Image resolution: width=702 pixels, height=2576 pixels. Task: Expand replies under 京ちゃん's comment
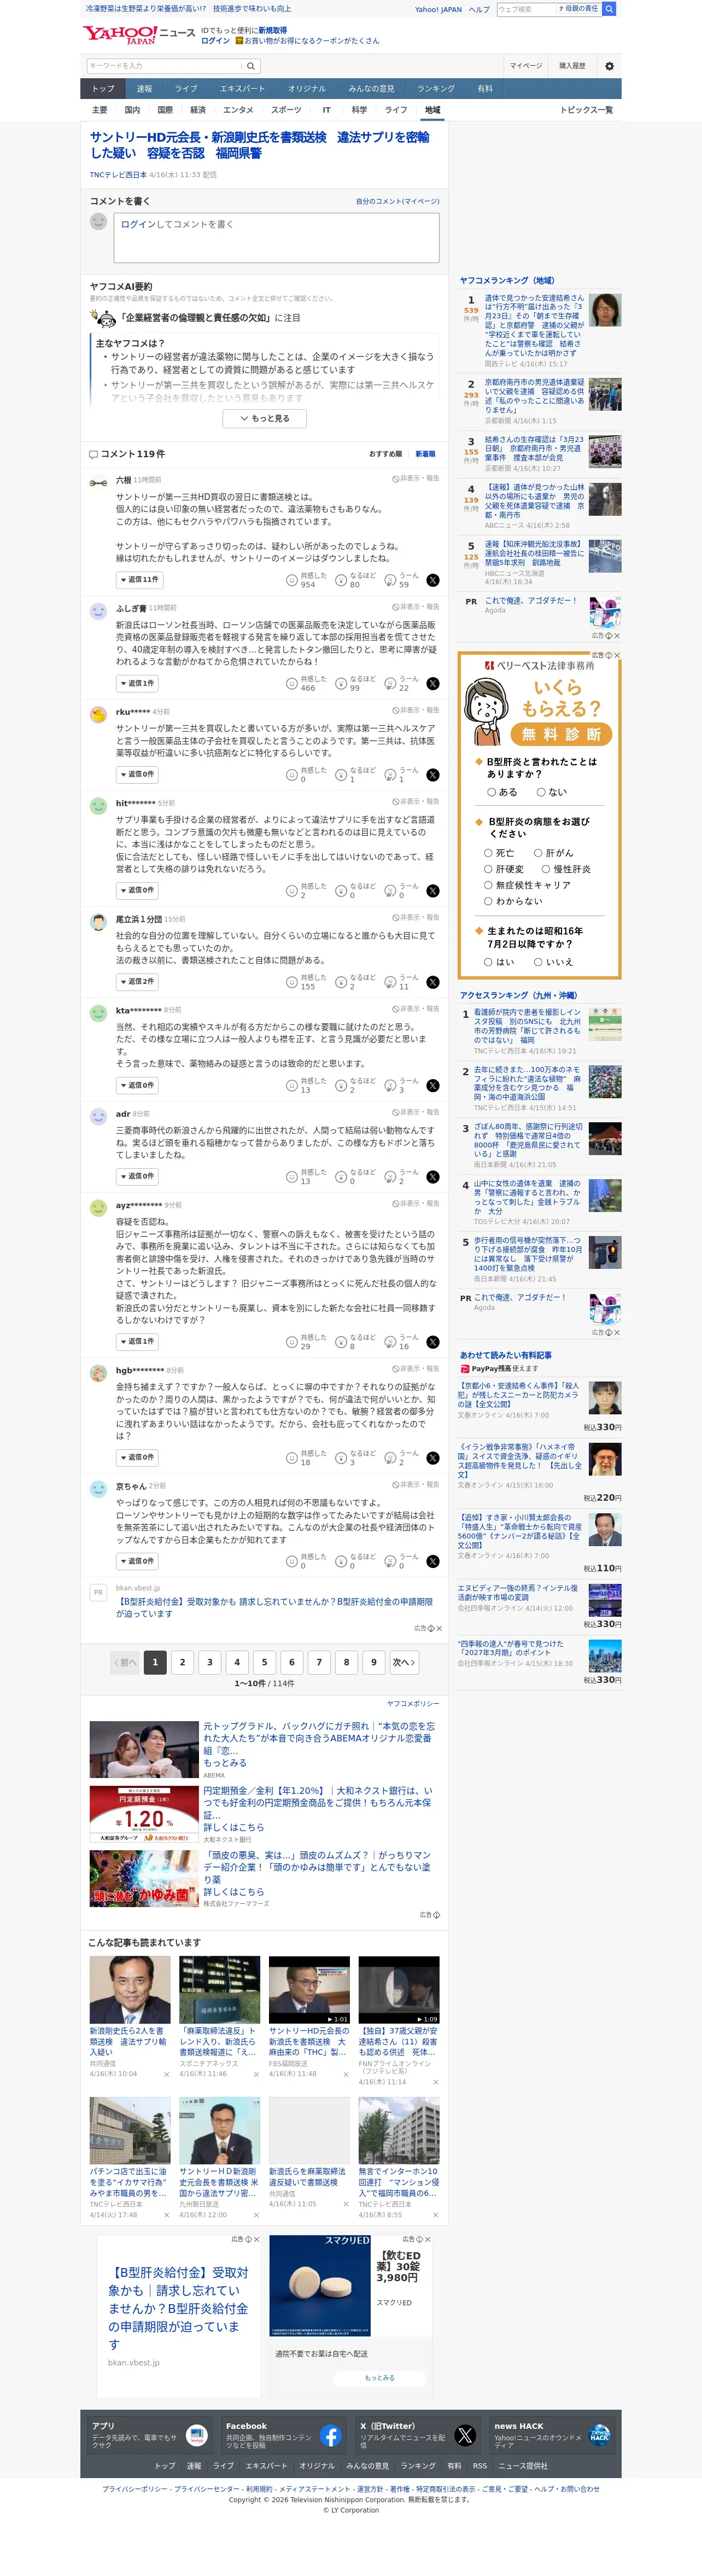pos(137,1561)
